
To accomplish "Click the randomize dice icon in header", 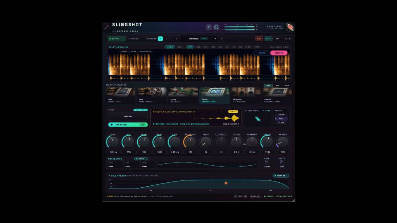I will tap(216, 27).
